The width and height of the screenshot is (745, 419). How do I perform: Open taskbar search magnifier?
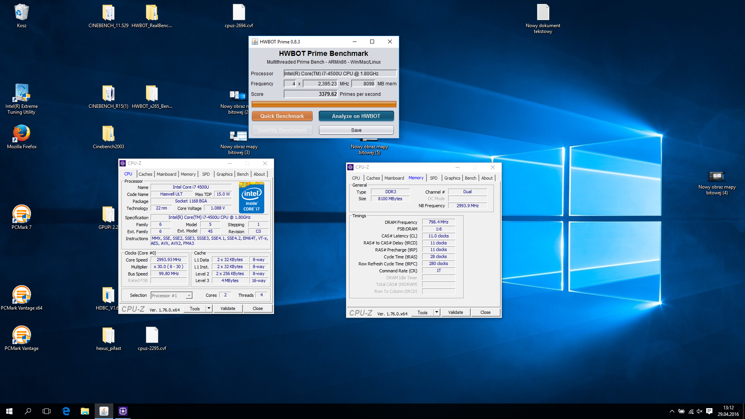(28, 411)
